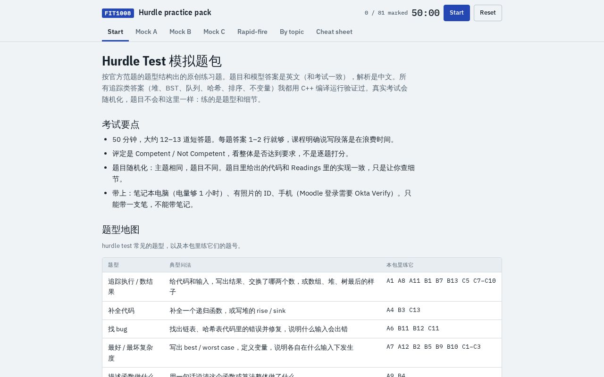View the Cheat sheet tab
Viewport: 604px width, 377px height.
pyautogui.click(x=334, y=32)
